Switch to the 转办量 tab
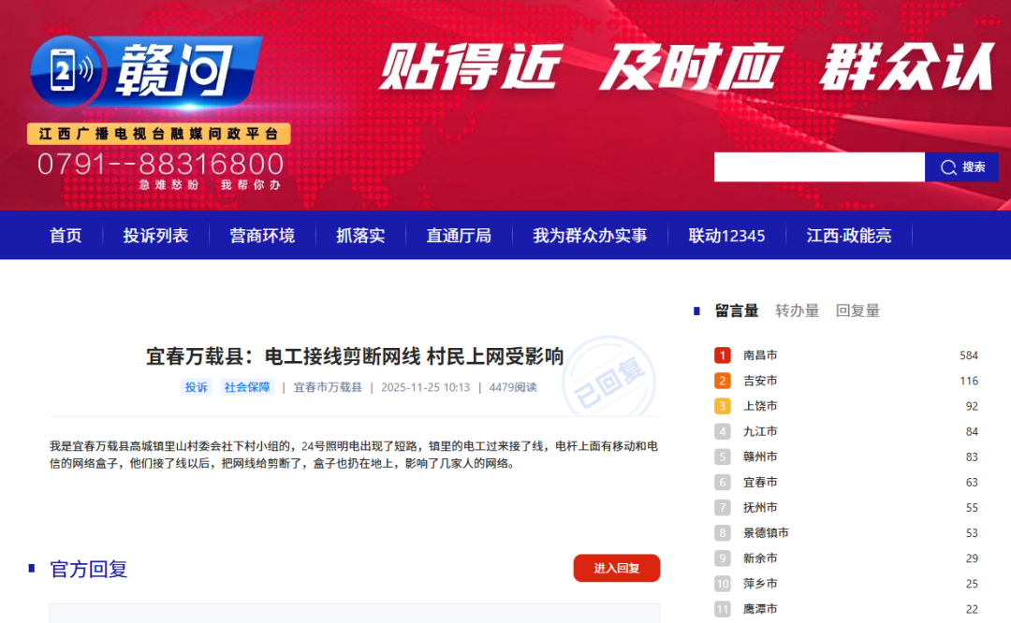Image resolution: width=1011 pixels, height=623 pixels. [798, 310]
